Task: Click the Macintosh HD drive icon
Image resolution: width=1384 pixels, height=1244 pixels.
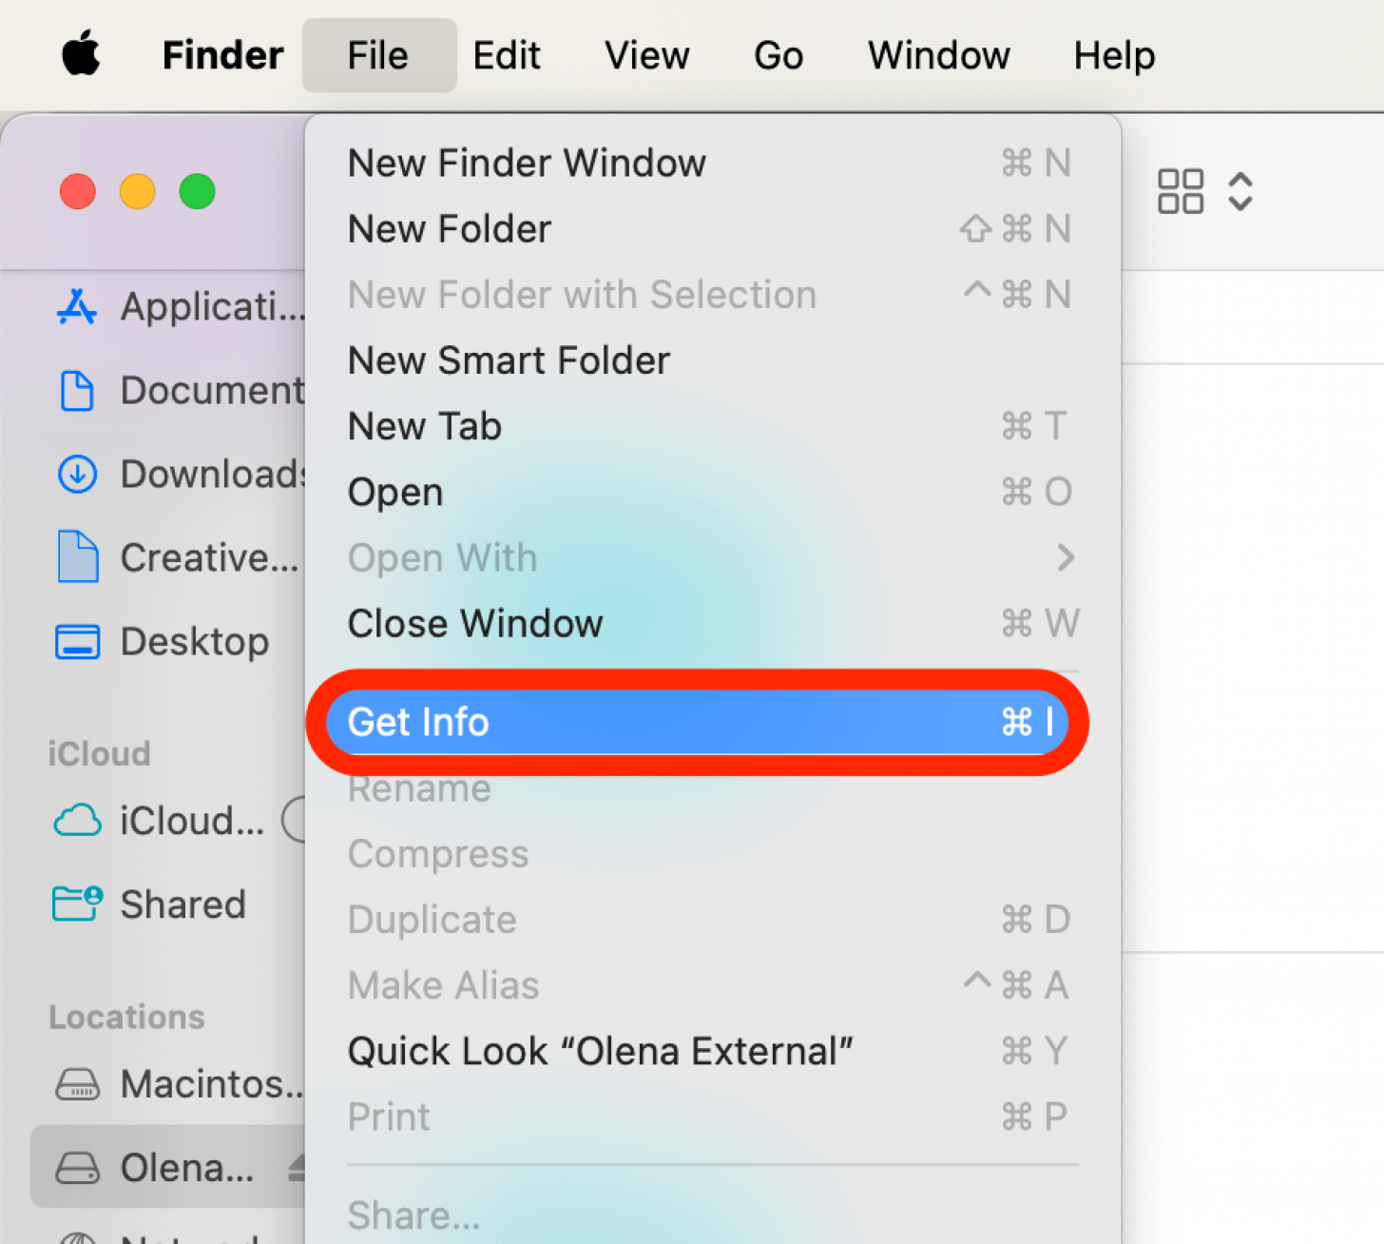Action: click(x=77, y=1084)
